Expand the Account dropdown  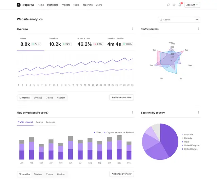pyautogui.click(x=192, y=5)
